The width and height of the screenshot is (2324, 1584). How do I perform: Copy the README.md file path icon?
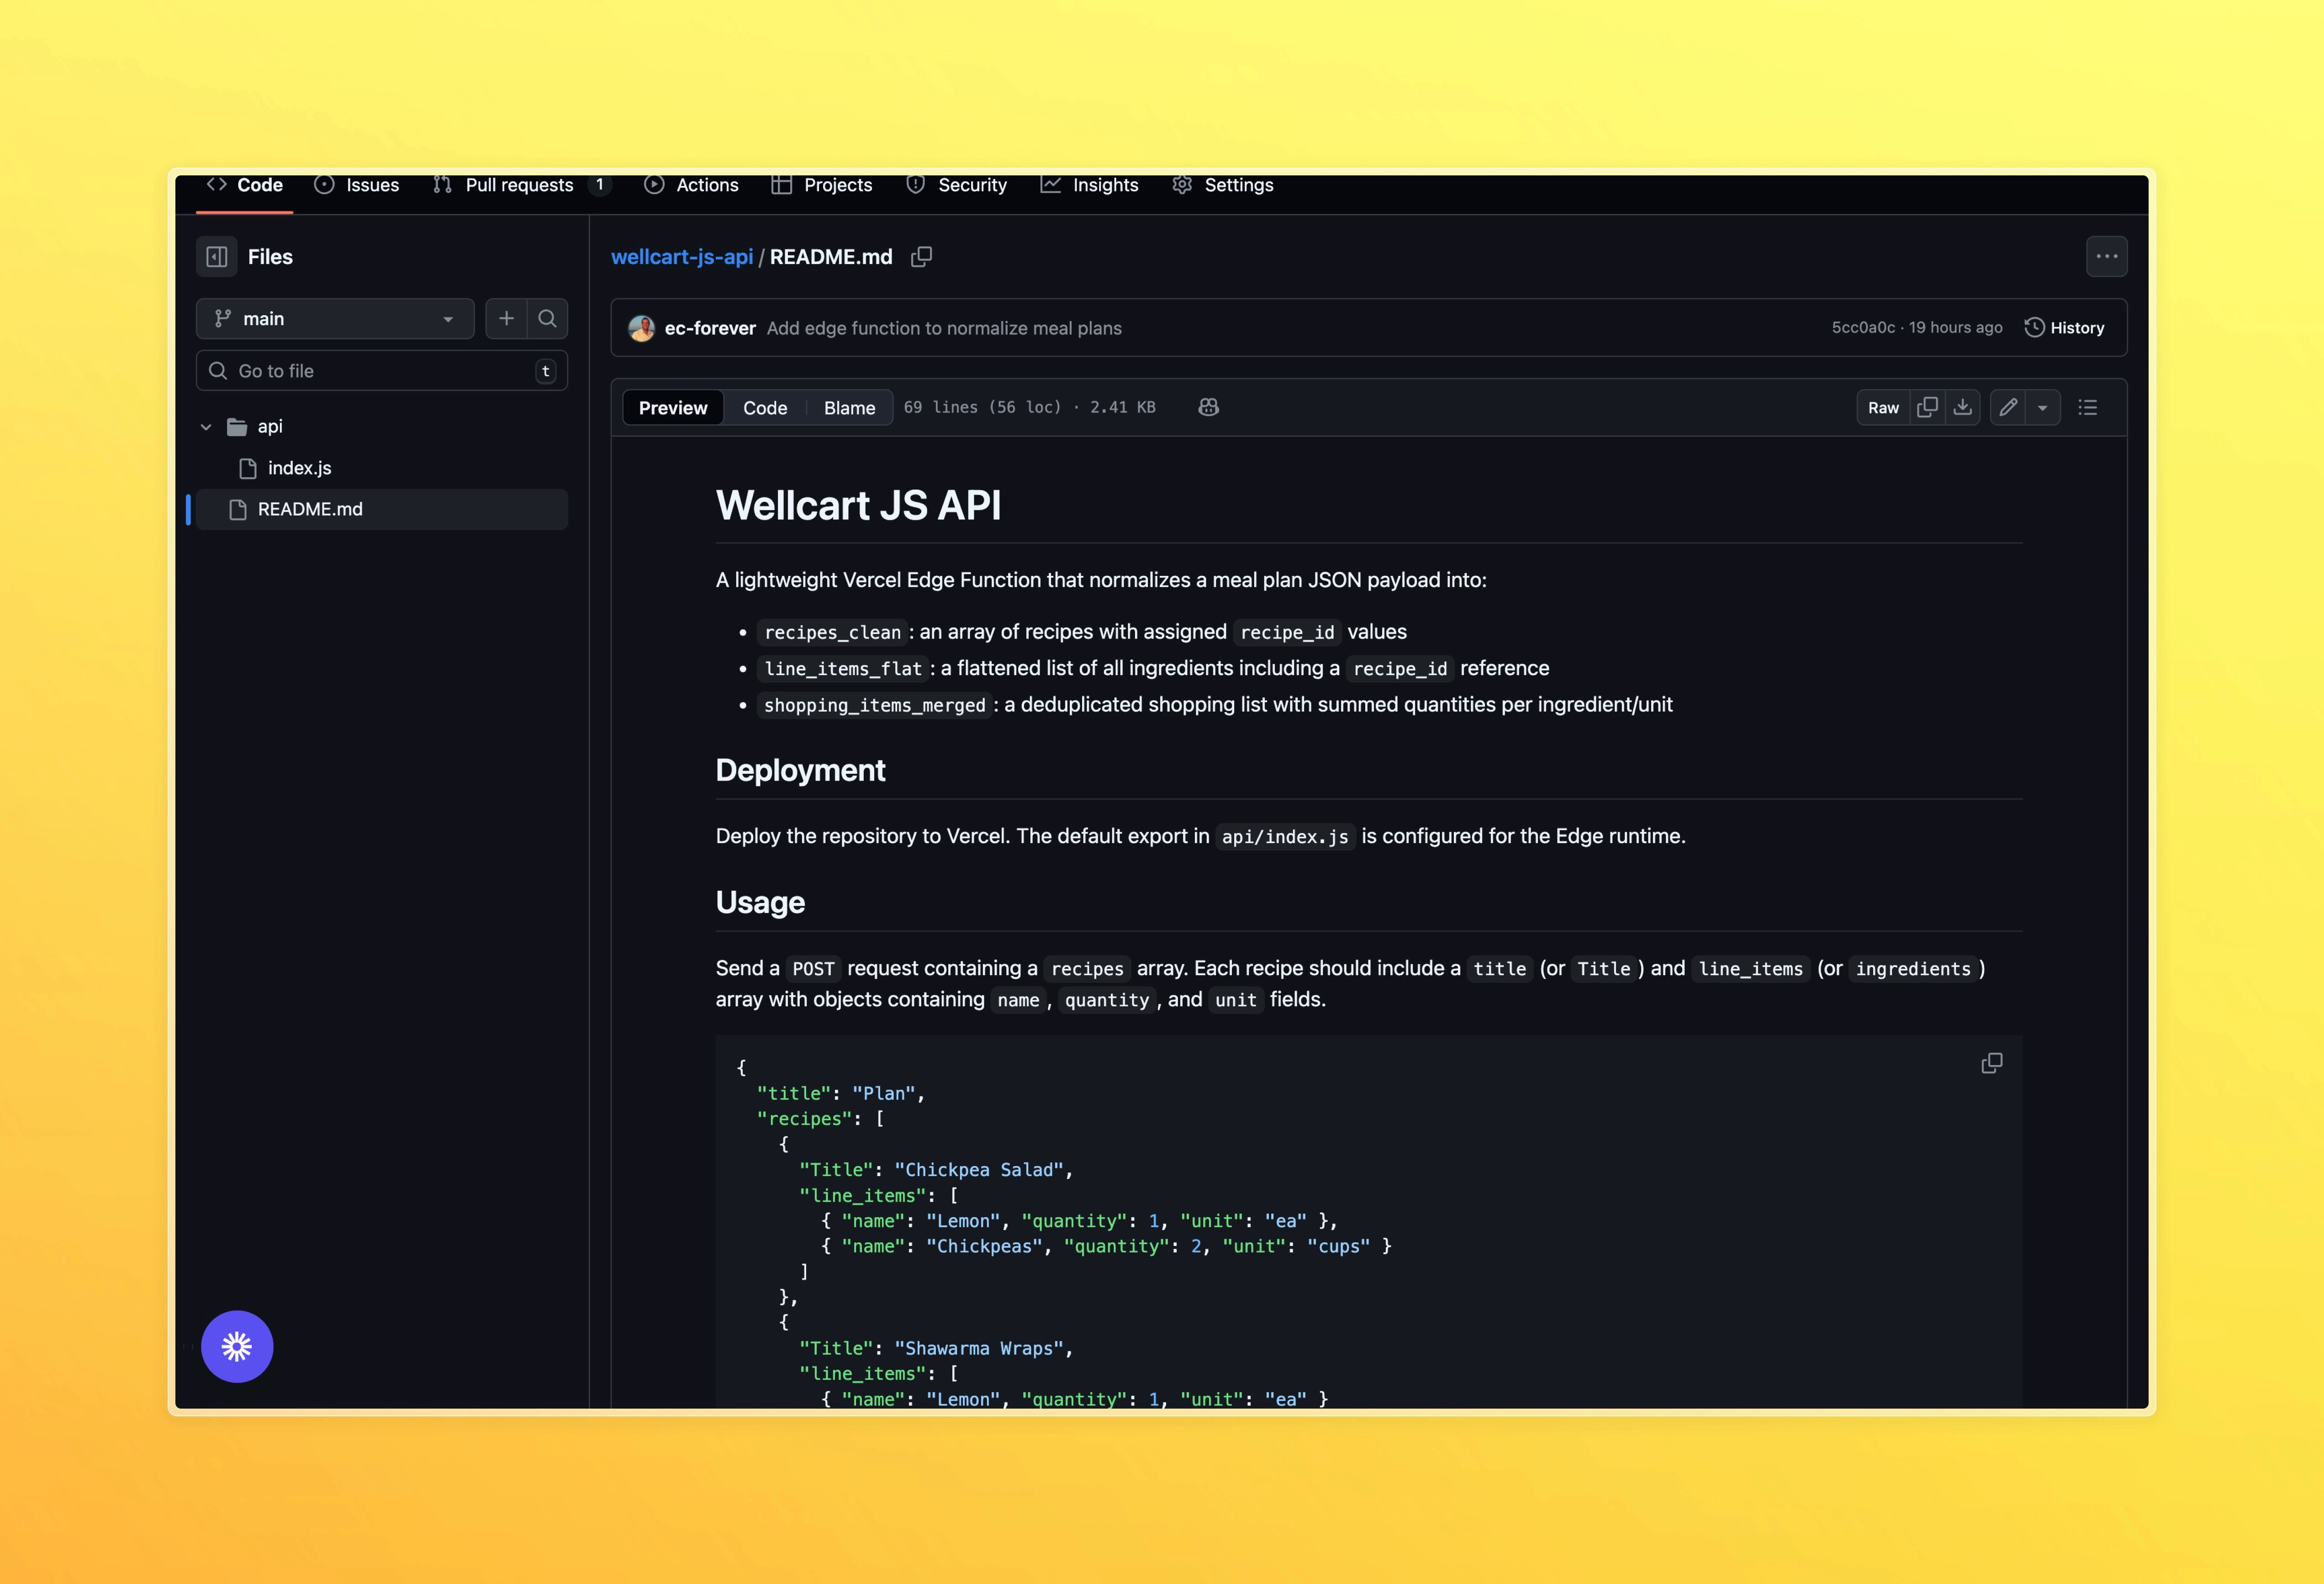click(921, 257)
